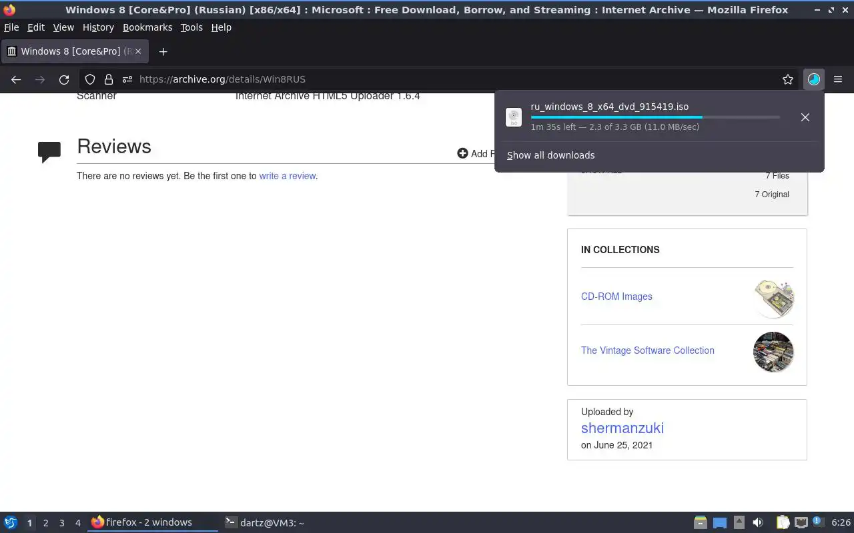Viewport: 854px width, 533px height.
Task: Bookmark this page with the star icon
Action: point(788,79)
